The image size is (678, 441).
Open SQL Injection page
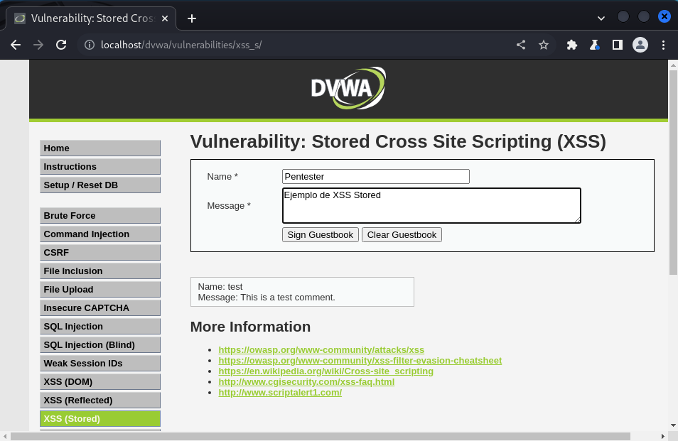[x=100, y=327]
